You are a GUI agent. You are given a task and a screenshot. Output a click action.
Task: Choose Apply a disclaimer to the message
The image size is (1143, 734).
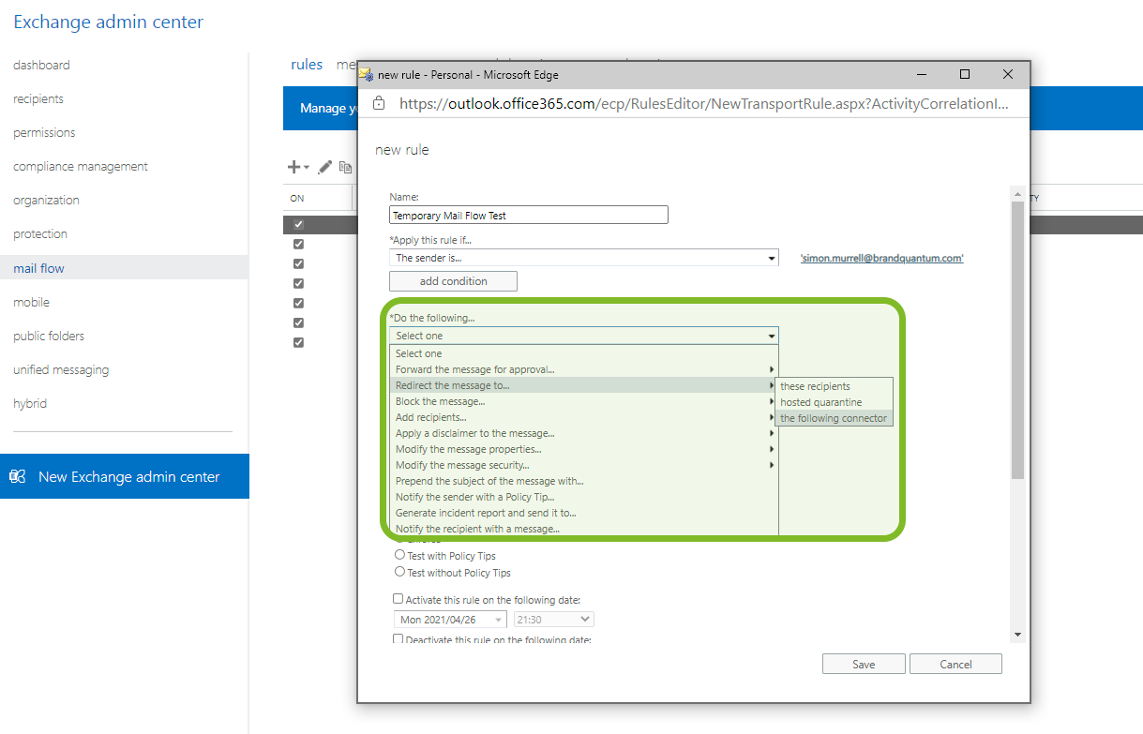click(x=583, y=433)
